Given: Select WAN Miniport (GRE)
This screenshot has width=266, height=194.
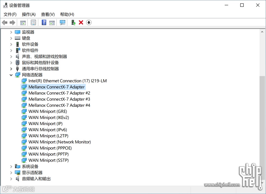Looking at the screenshot, I should click(x=48, y=111).
